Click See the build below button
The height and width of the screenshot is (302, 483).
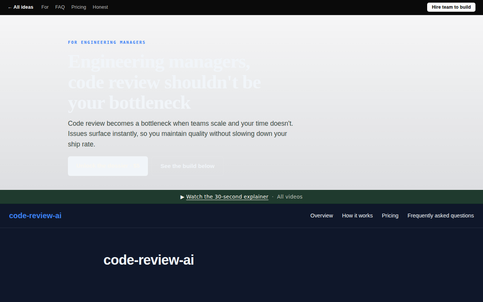tap(188, 166)
